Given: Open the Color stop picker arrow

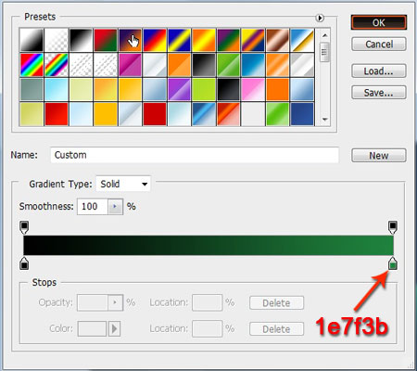Looking at the screenshot, I should tap(114, 328).
